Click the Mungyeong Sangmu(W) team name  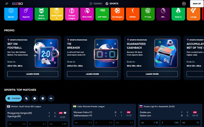[20, 113]
